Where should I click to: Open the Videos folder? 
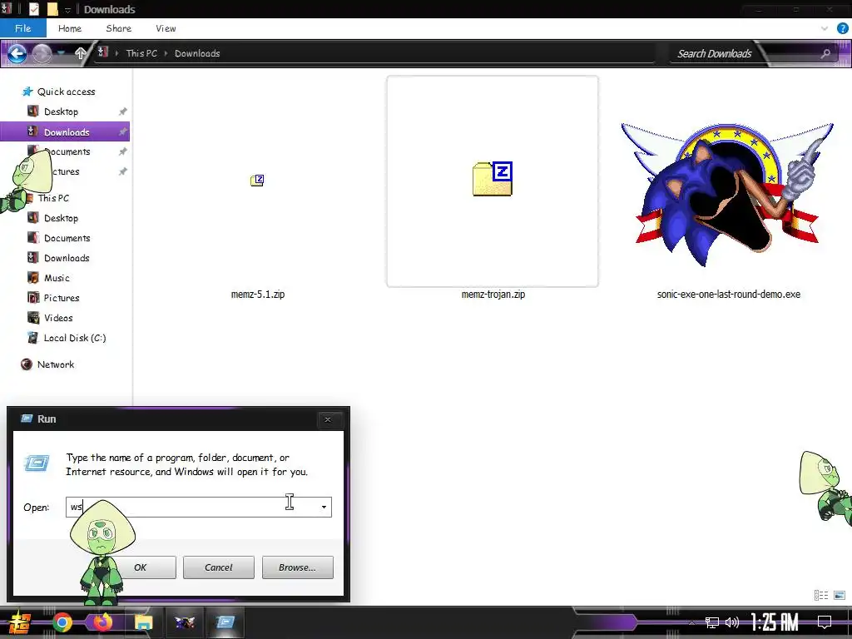[58, 318]
